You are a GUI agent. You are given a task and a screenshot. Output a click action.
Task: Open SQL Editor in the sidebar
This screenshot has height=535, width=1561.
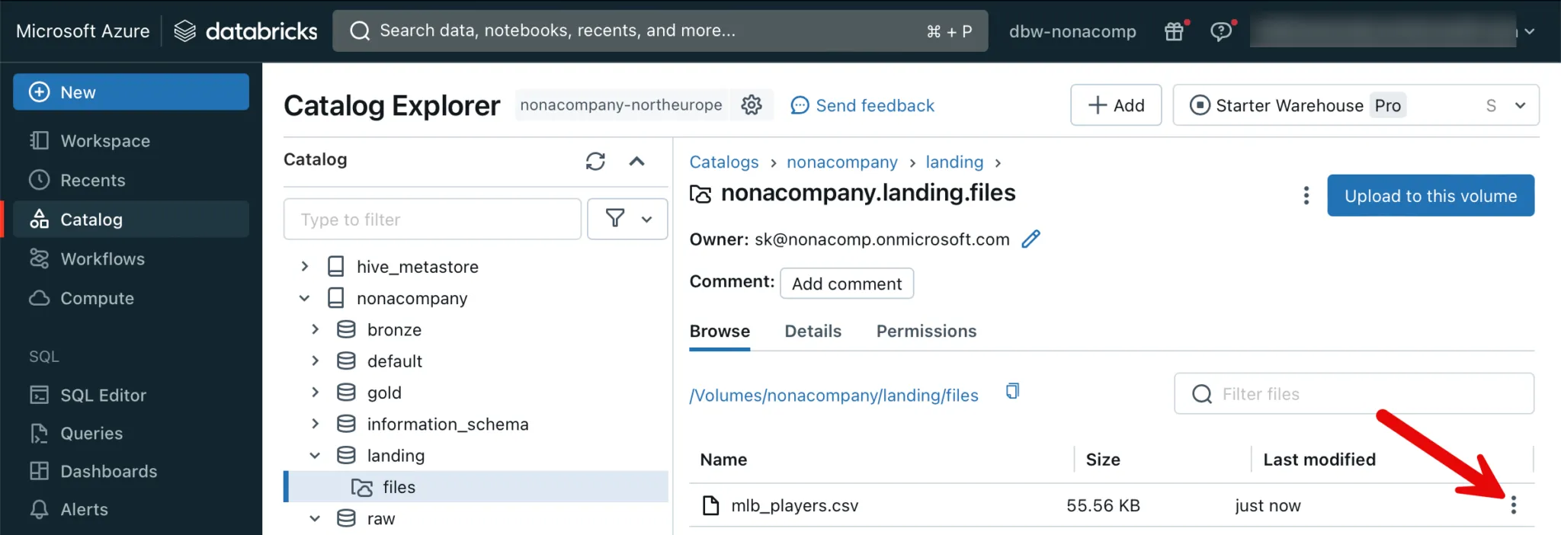103,395
